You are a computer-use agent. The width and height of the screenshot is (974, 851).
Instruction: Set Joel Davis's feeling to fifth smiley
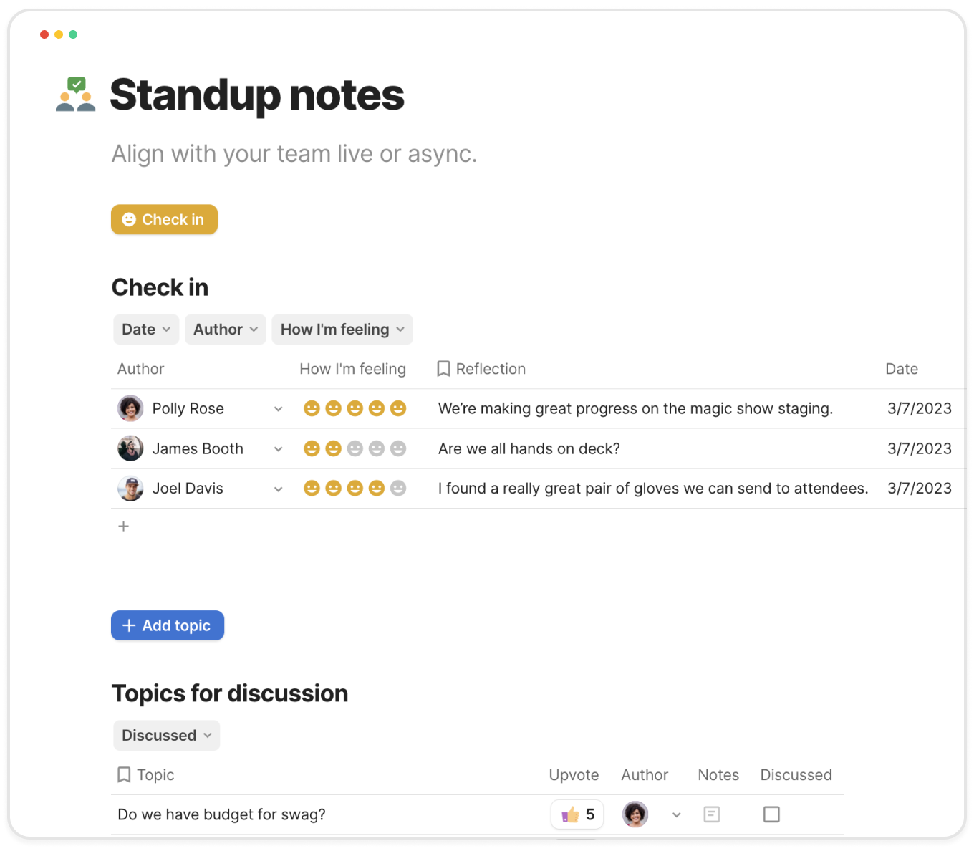[398, 489]
